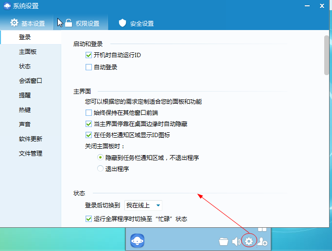Enable the 自动登录 checkbox

tap(88, 67)
